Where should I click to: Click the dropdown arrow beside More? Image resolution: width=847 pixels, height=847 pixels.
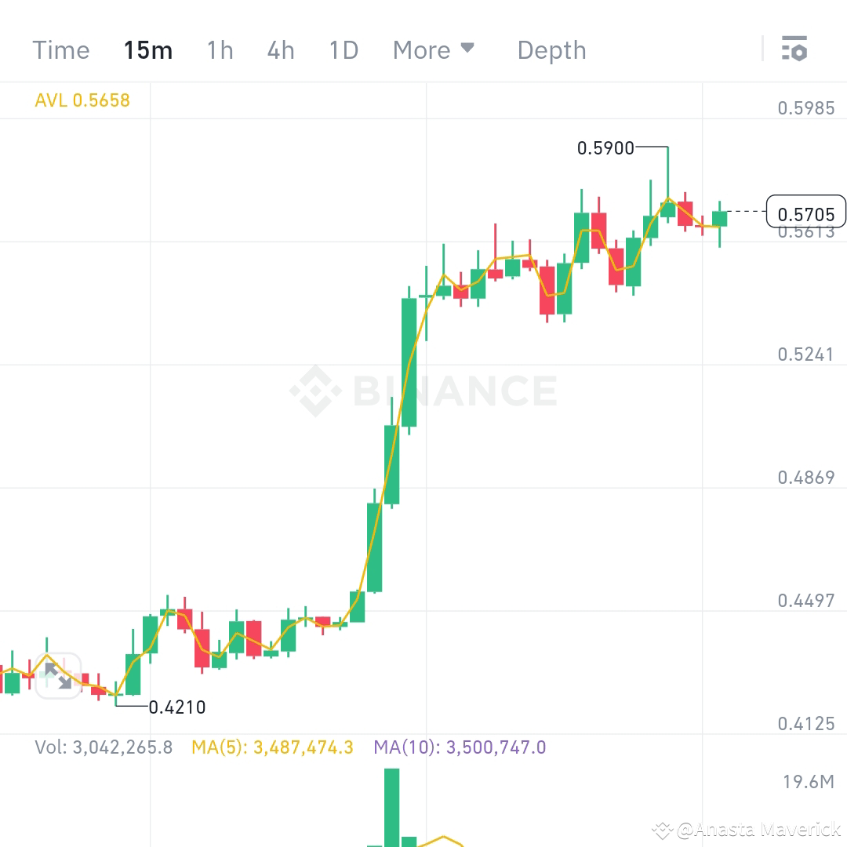click(468, 48)
